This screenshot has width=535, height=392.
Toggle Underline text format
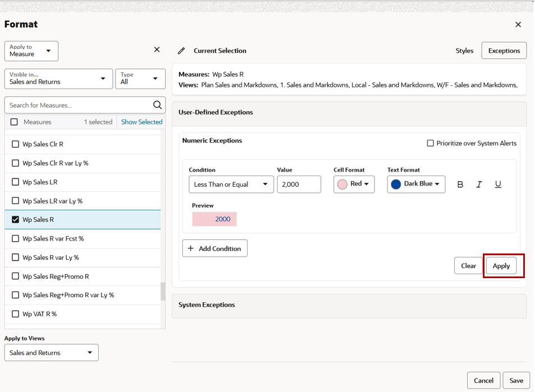(498, 185)
